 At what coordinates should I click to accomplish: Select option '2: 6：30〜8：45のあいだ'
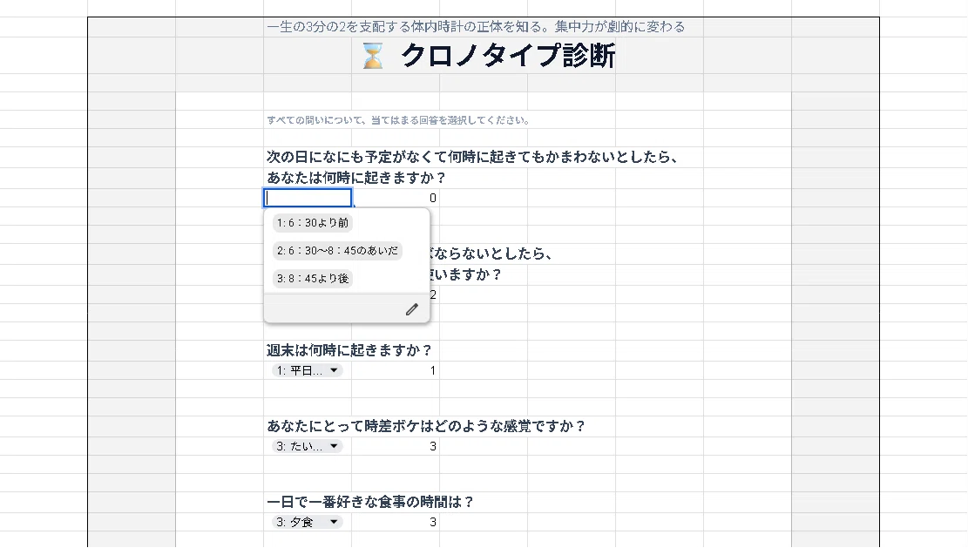pos(337,251)
